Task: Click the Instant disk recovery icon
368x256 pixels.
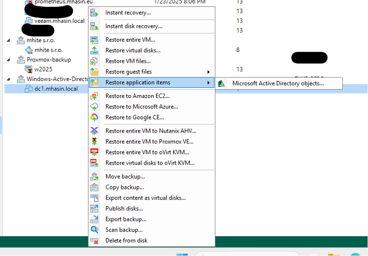Action: pyautogui.click(x=94, y=26)
